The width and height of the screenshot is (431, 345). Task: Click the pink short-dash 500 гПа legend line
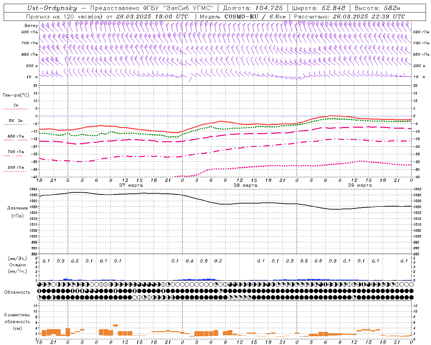[15, 171]
